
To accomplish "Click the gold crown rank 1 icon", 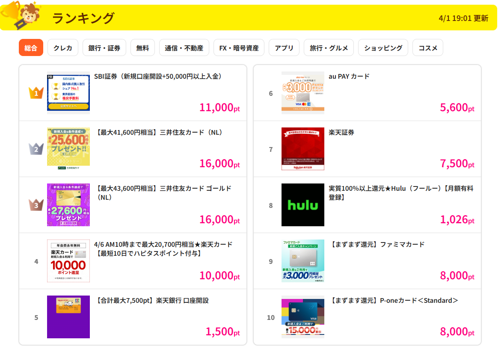I will (x=36, y=93).
